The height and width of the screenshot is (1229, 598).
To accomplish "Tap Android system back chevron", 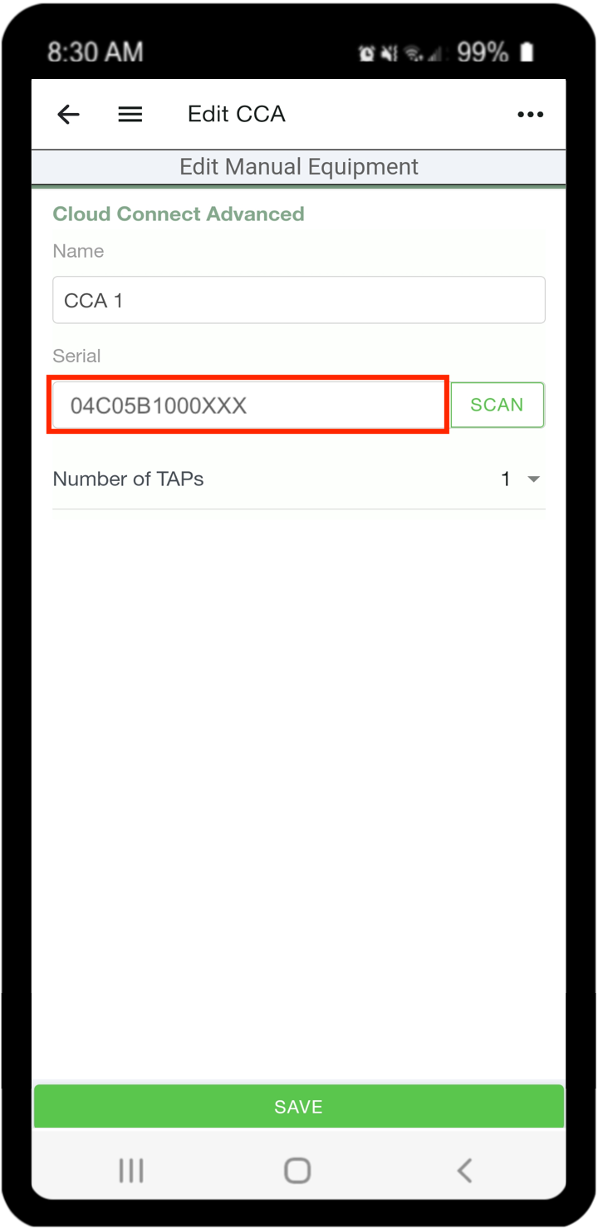I will coord(464,1171).
